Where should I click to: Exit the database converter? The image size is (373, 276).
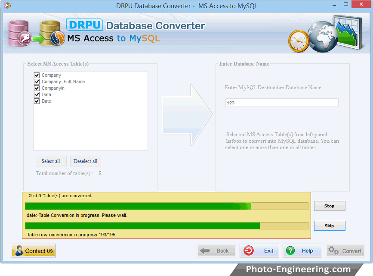point(259,251)
